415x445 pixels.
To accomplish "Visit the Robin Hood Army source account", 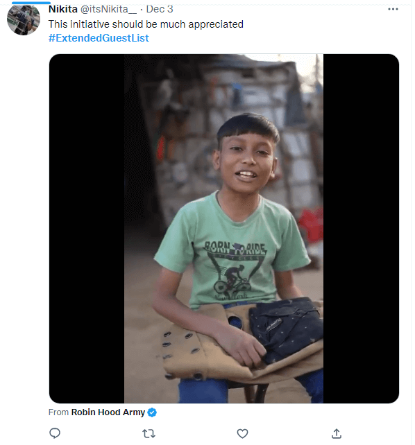I will (x=108, y=412).
